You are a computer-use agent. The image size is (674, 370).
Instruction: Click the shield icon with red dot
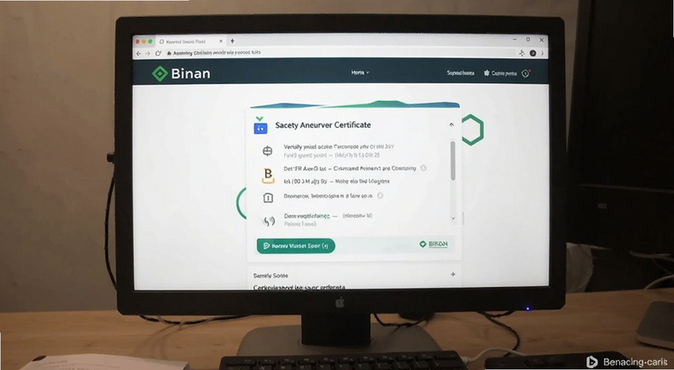coord(526,73)
